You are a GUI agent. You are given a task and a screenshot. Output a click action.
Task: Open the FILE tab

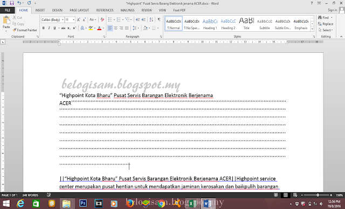(8, 10)
